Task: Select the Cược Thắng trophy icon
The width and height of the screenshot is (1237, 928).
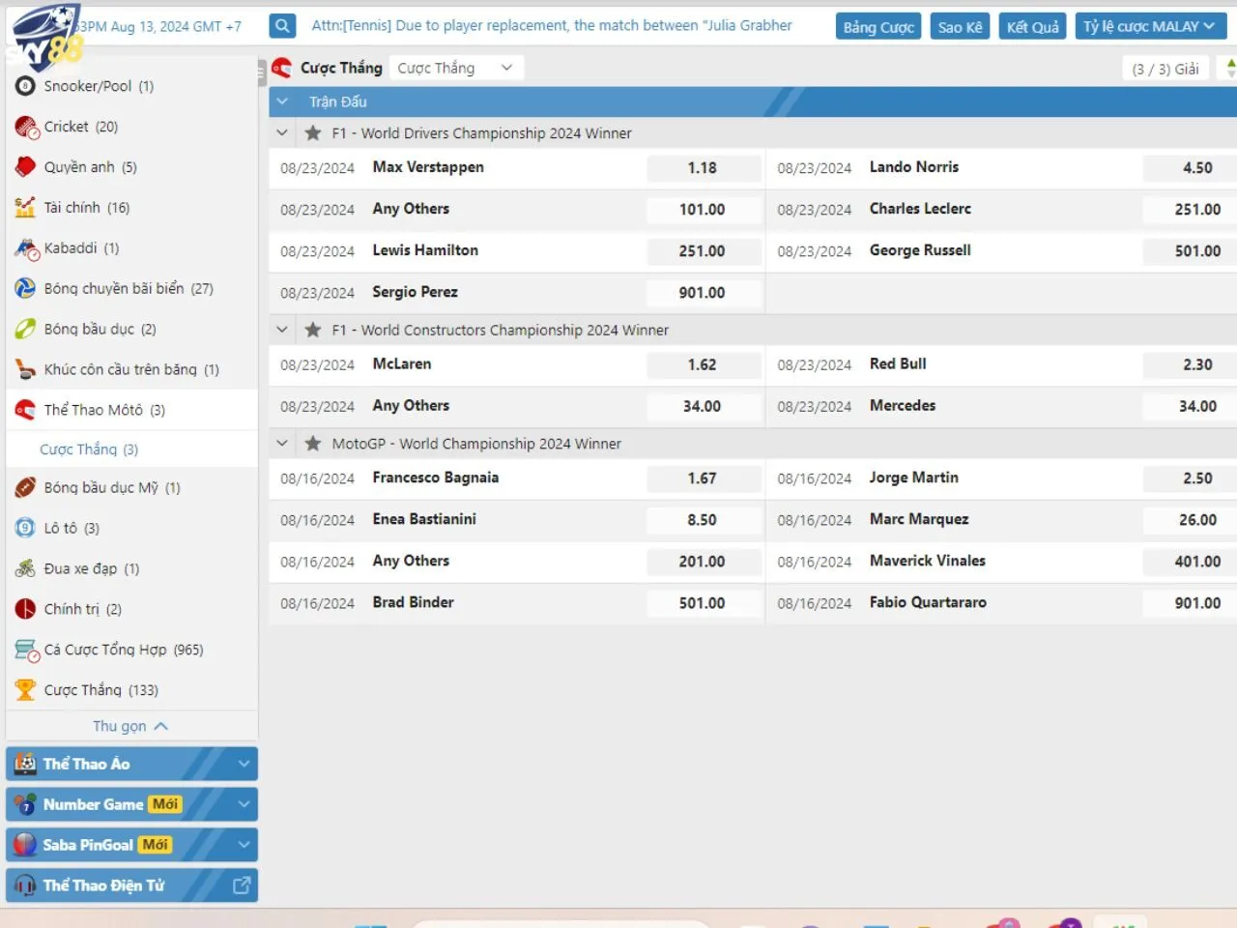Action: [25, 690]
